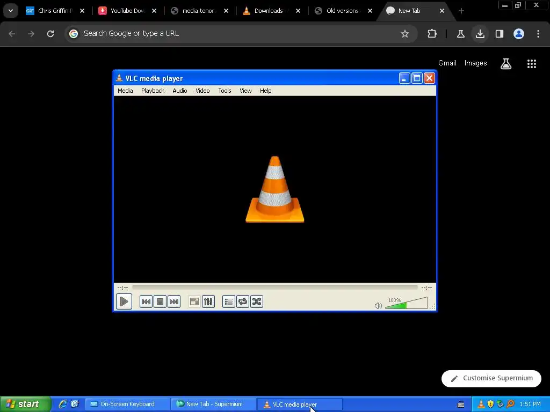Close the media.tenor tab
Viewport: 550px width, 412px height.
(x=226, y=11)
